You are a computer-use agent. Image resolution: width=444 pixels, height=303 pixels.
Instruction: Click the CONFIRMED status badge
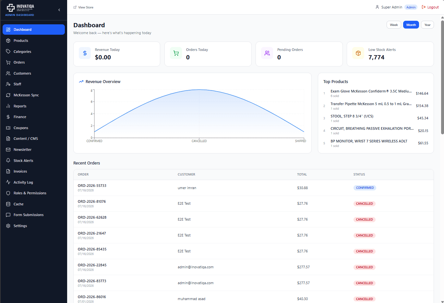coord(365,188)
